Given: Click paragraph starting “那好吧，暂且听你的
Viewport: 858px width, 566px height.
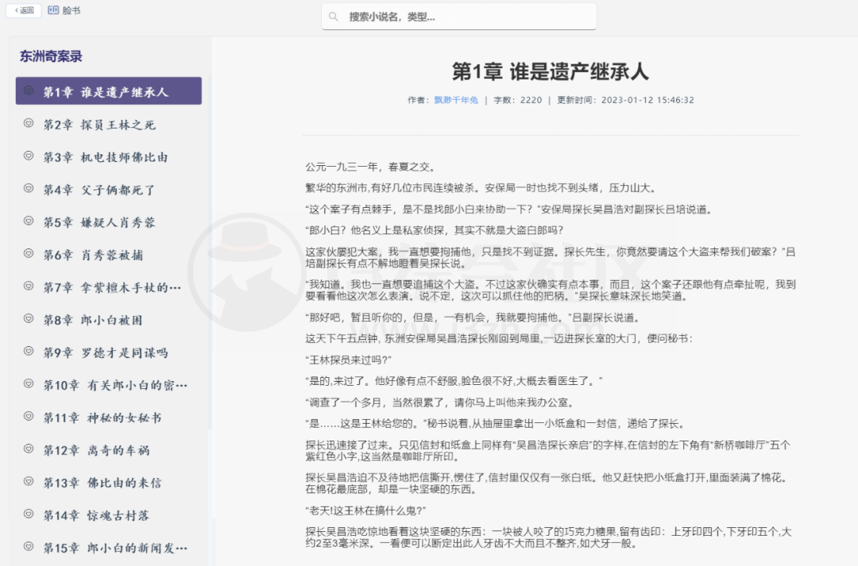Looking at the screenshot, I should point(473,318).
